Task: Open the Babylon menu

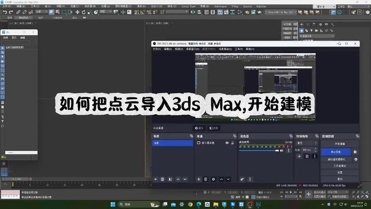Action: (261, 6)
